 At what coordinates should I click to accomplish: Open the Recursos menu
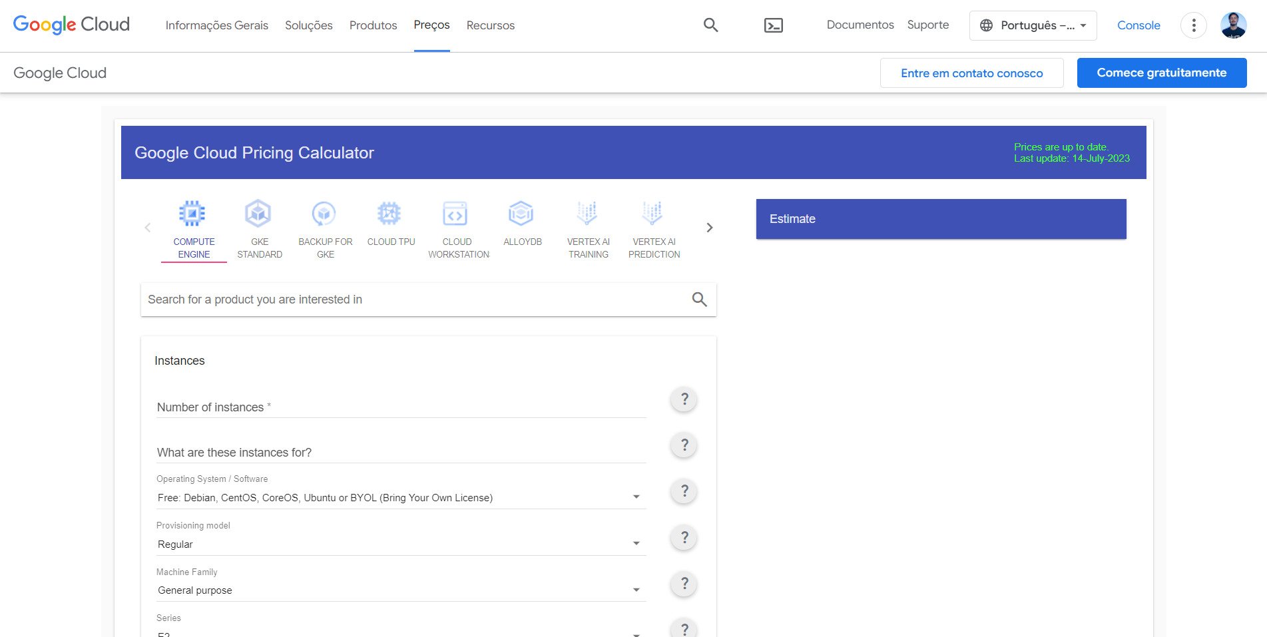[491, 25]
